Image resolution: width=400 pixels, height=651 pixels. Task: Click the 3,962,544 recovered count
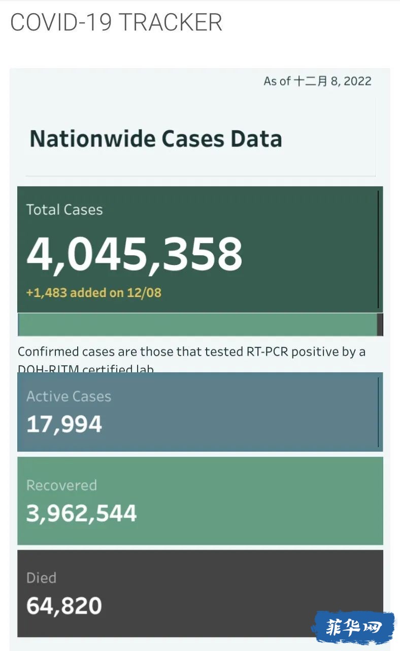point(82,514)
